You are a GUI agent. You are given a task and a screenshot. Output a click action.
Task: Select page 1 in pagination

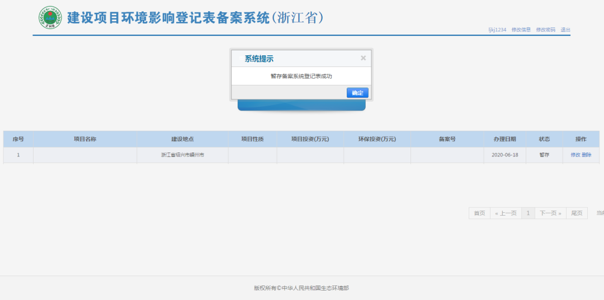(528, 213)
